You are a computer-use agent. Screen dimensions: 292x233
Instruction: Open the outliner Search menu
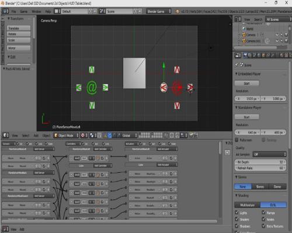click(258, 19)
